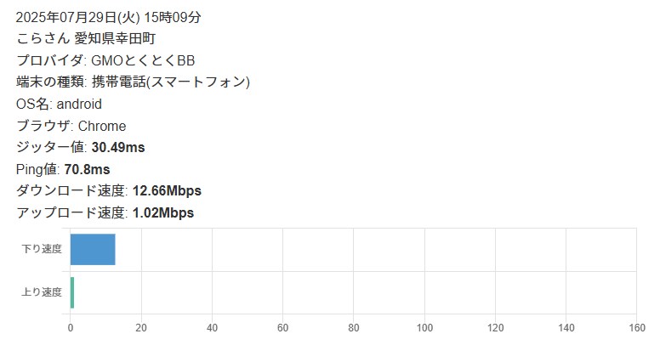
Task: Click the upload speed value 1.02Mbps
Action: (163, 213)
